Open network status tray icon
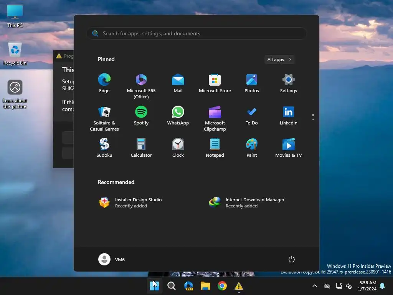The width and height of the screenshot is (393, 295). [339, 286]
